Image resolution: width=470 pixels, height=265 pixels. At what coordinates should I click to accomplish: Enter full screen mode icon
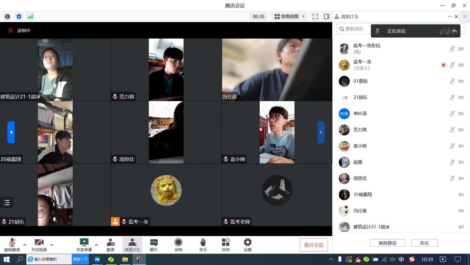pos(315,16)
